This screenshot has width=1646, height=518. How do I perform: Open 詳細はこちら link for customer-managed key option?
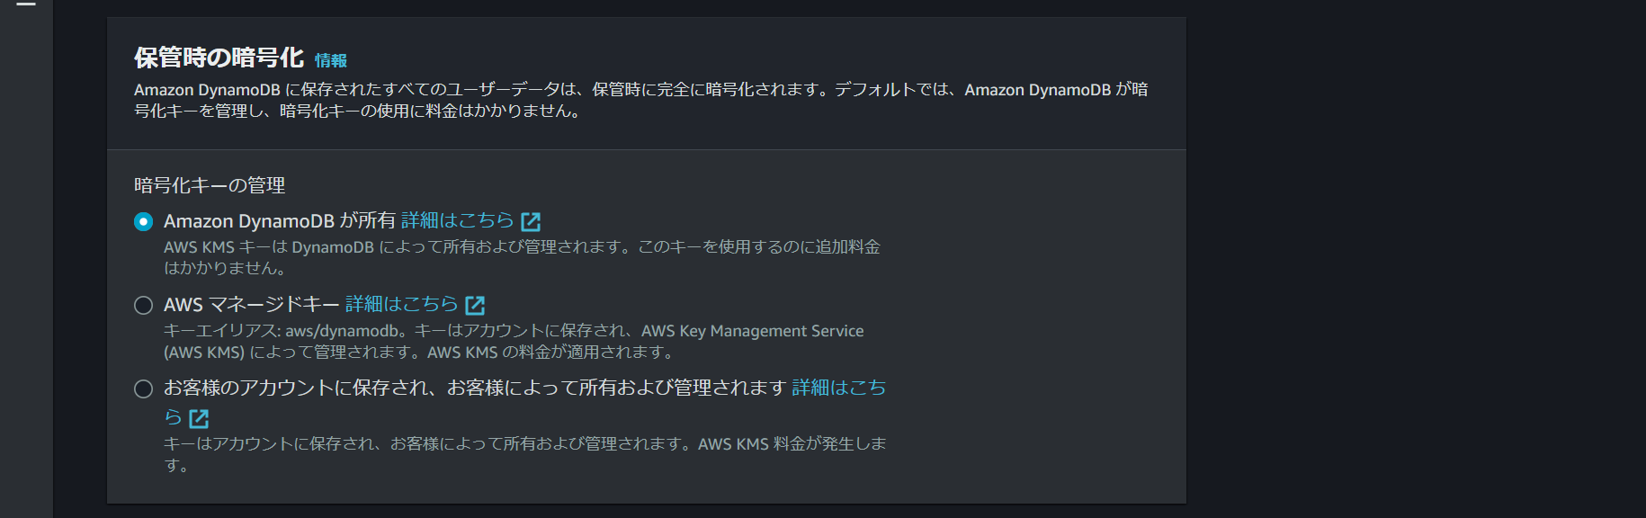[838, 388]
